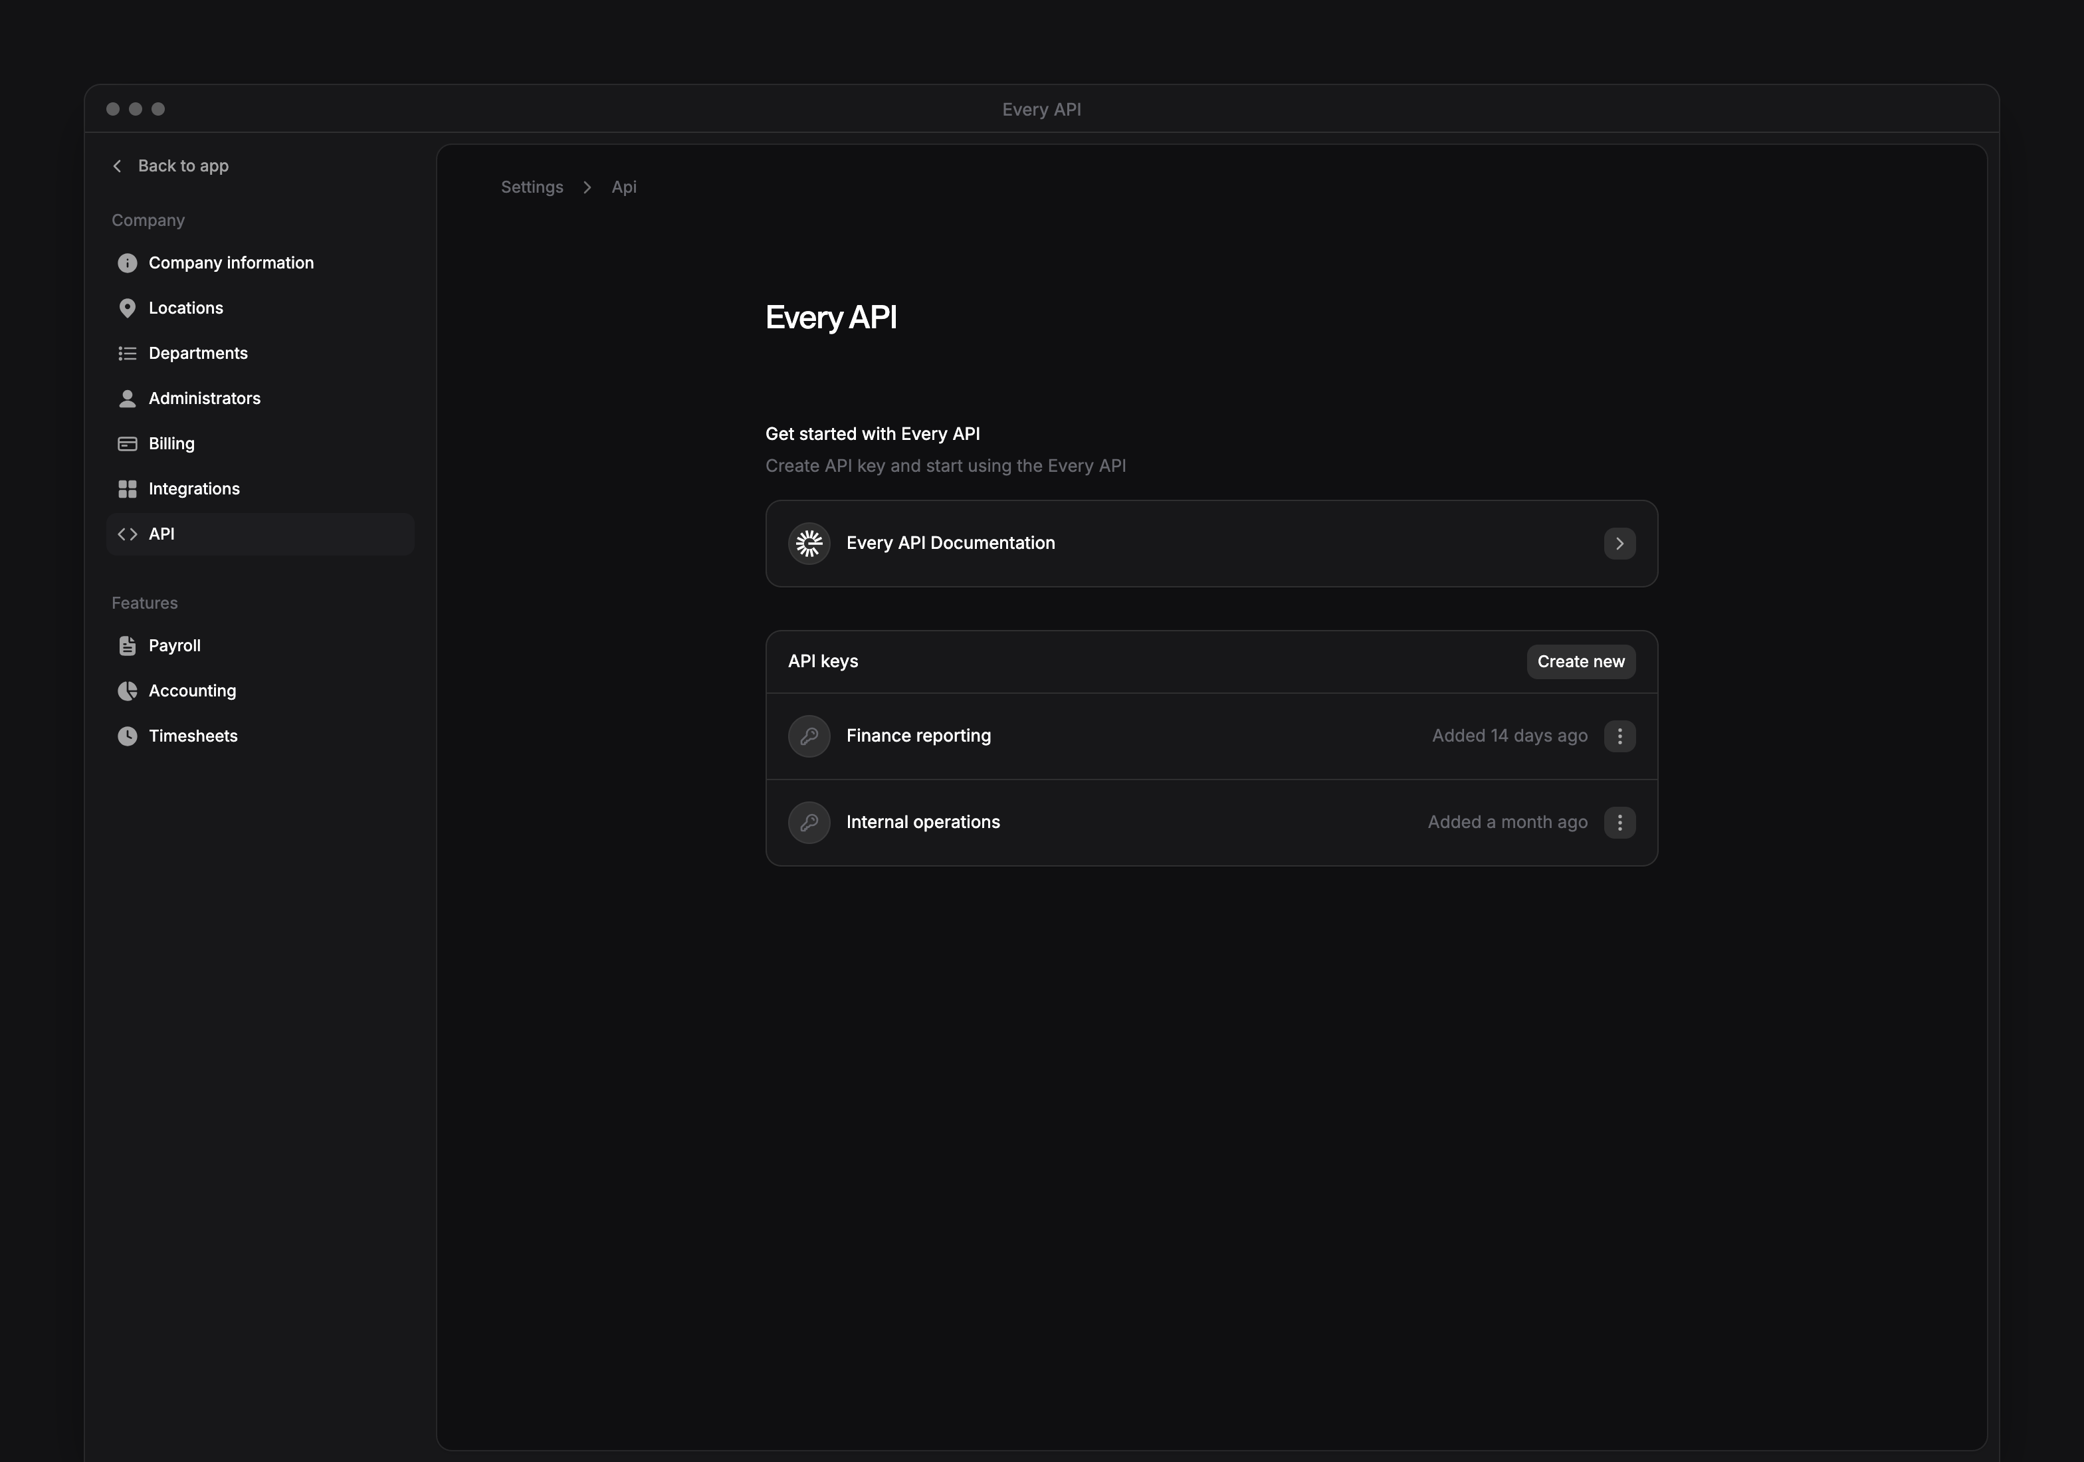
Task: Click the window close dot
Action: click(112, 109)
